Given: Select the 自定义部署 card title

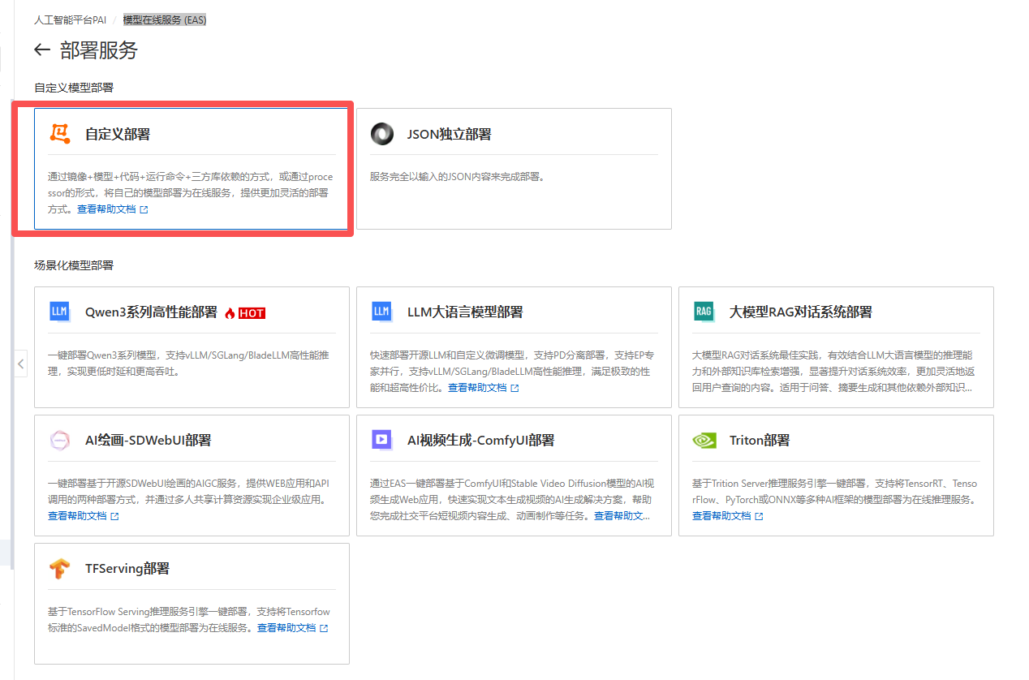Looking at the screenshot, I should [118, 135].
